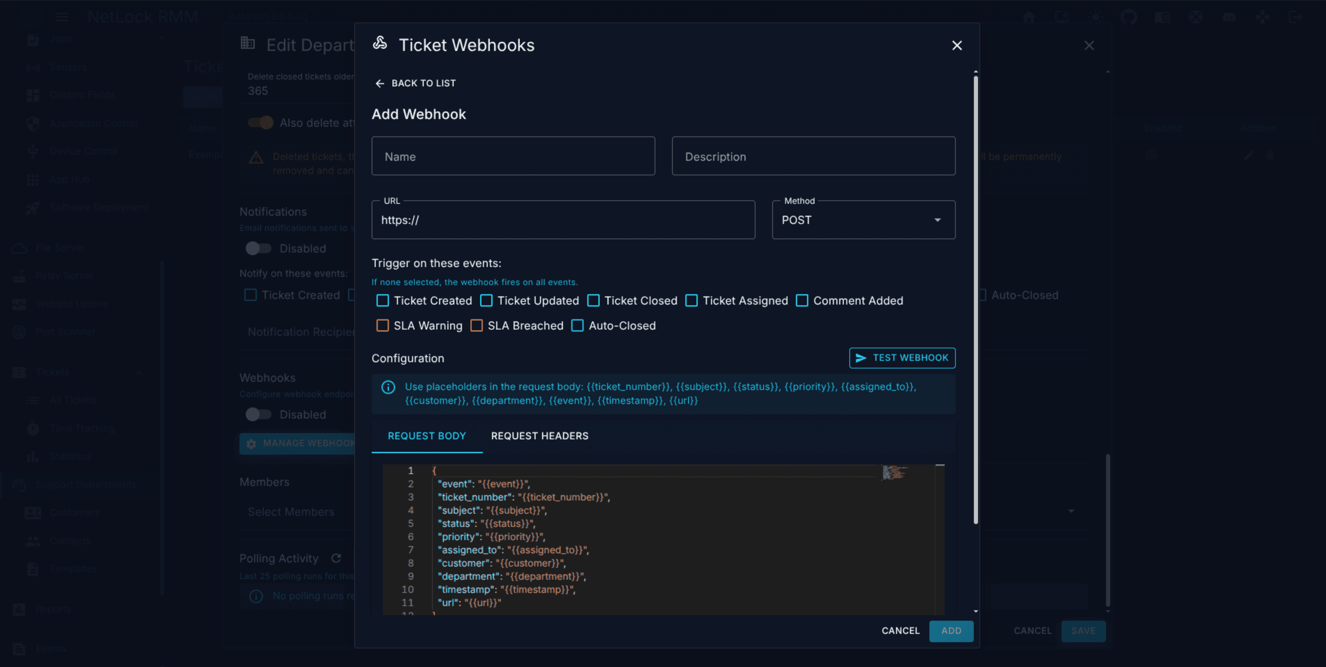
Task: Check the SLA Warning trigger checkbox
Action: (x=382, y=326)
